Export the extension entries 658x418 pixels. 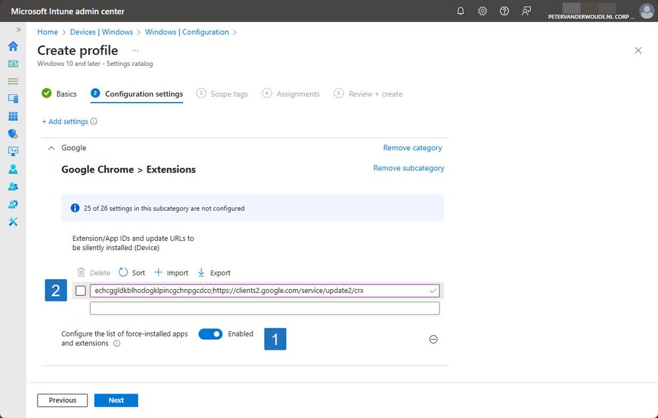(214, 273)
